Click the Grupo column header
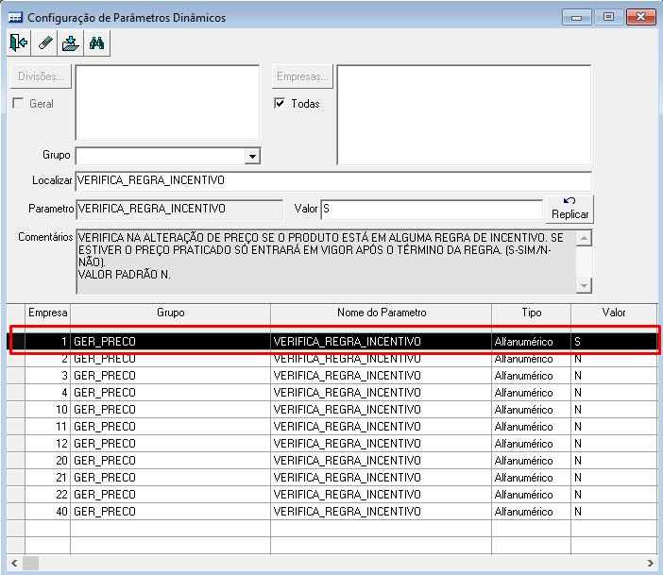Screen dimensions: 663x575 pos(170,313)
